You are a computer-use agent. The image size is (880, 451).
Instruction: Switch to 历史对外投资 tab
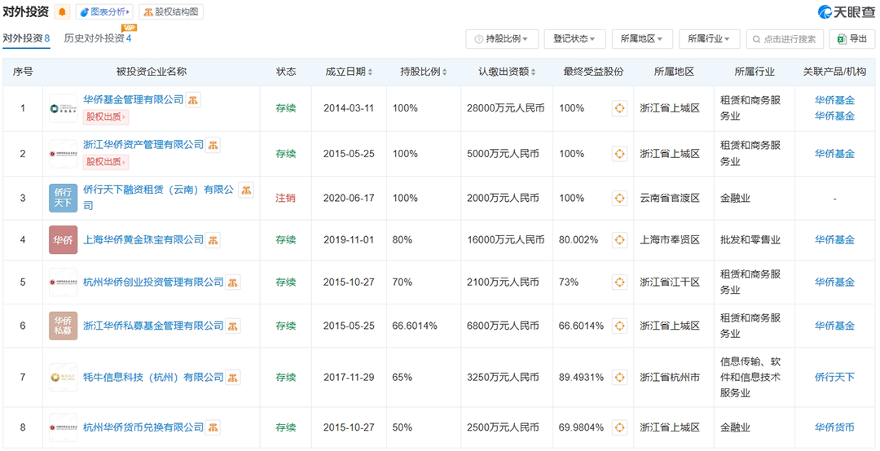click(x=97, y=38)
